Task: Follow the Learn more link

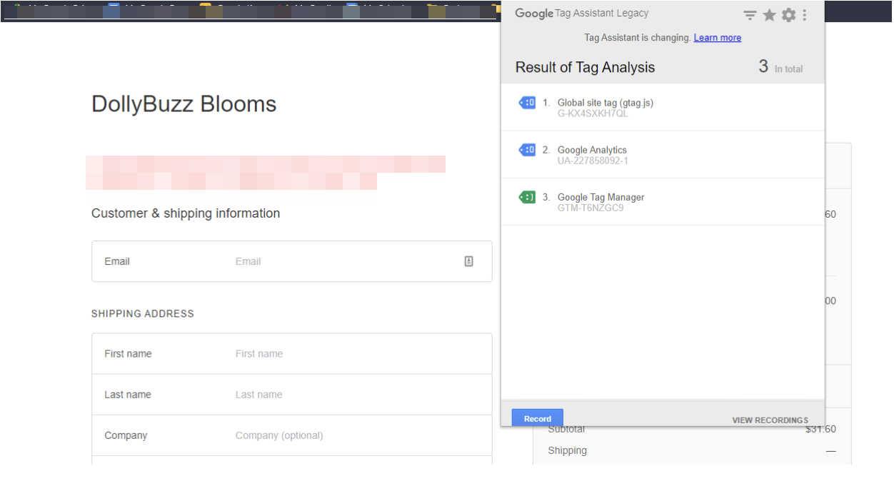Action: pos(717,38)
